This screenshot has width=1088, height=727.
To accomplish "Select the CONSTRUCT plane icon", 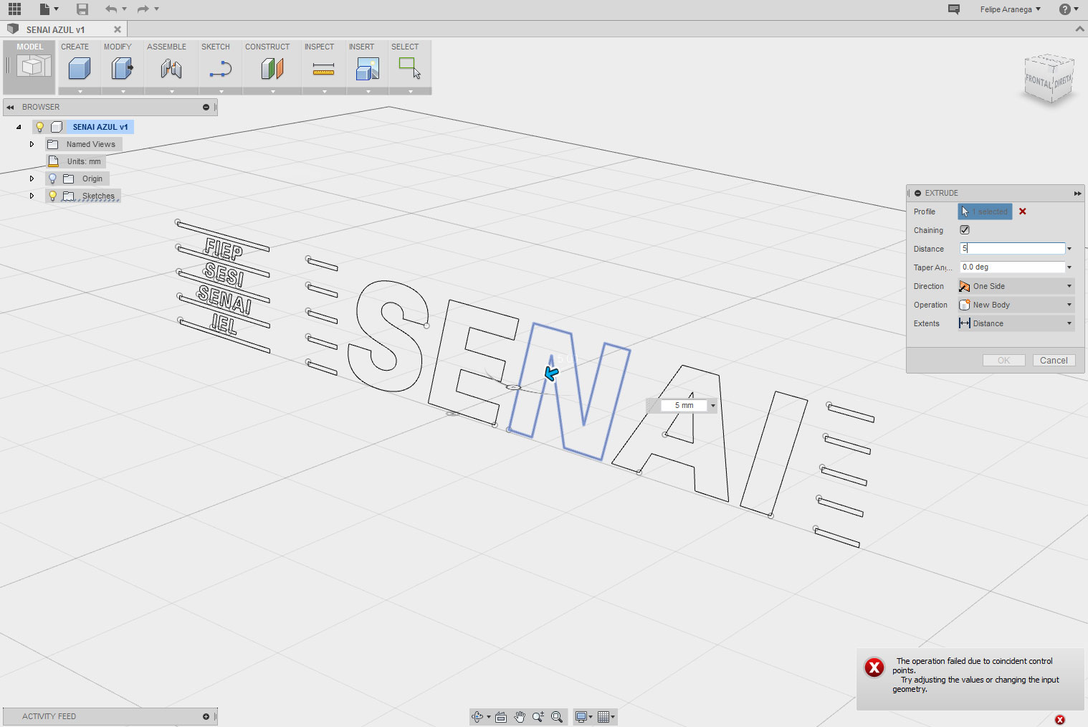I will [x=272, y=69].
